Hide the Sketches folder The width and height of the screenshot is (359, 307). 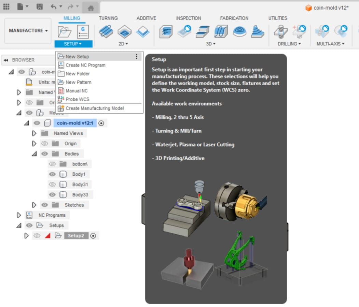[x=45, y=205]
